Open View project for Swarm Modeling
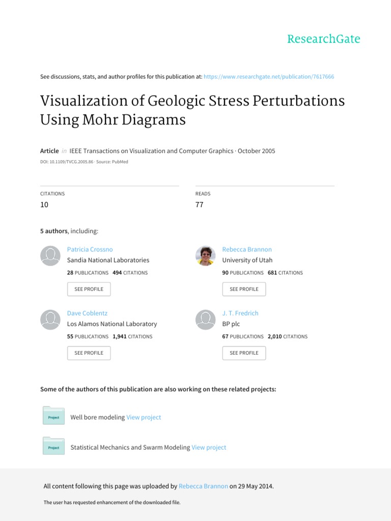Viewport: 391px width, 521px height. click(x=209, y=448)
